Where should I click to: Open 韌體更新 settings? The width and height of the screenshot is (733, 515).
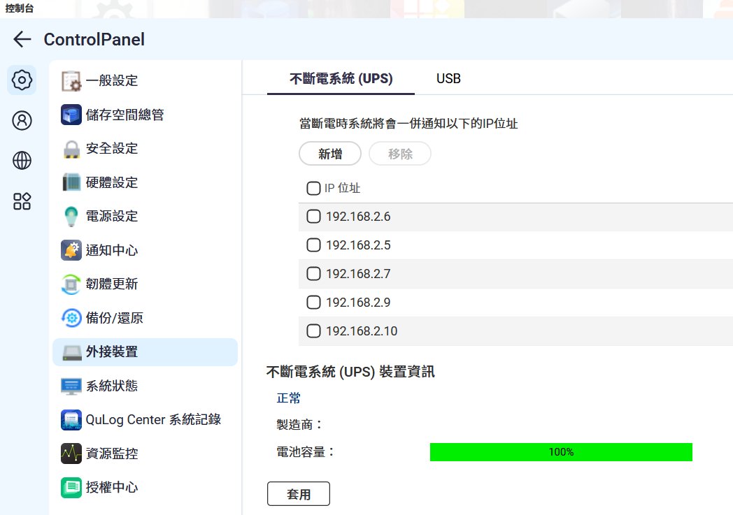tap(111, 284)
